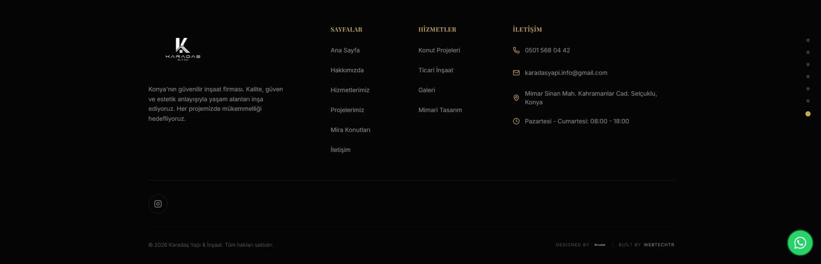Viewport: 821px width, 264px height.
Task: Open Mira Konutları page link
Action: click(351, 130)
